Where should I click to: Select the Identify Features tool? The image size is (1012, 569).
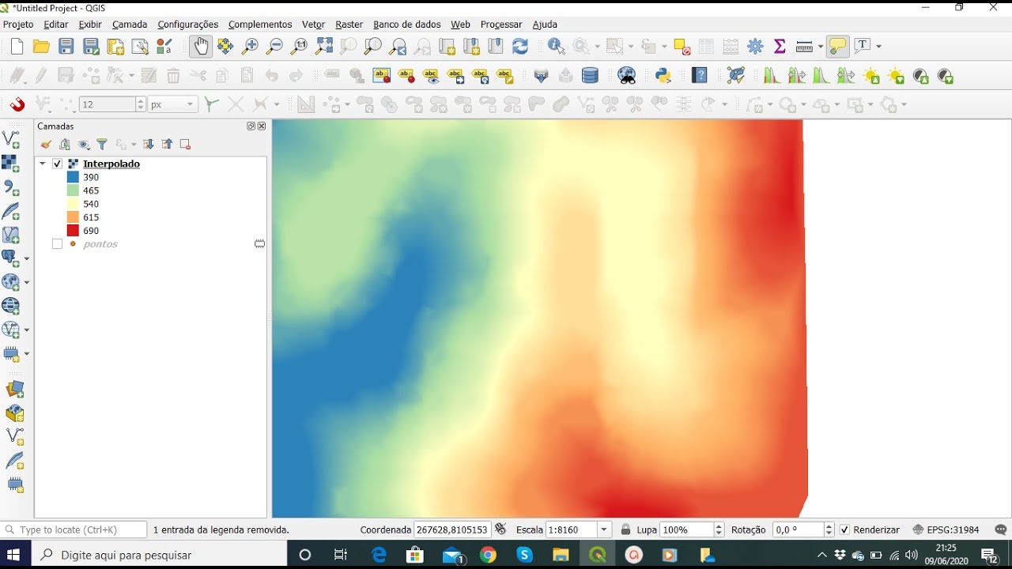[x=557, y=47]
